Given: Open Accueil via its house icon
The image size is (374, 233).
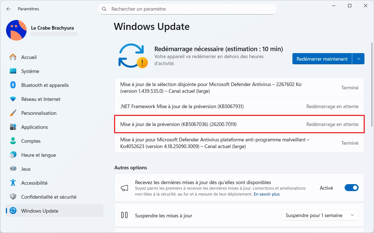Looking at the screenshot, I should 13,57.
